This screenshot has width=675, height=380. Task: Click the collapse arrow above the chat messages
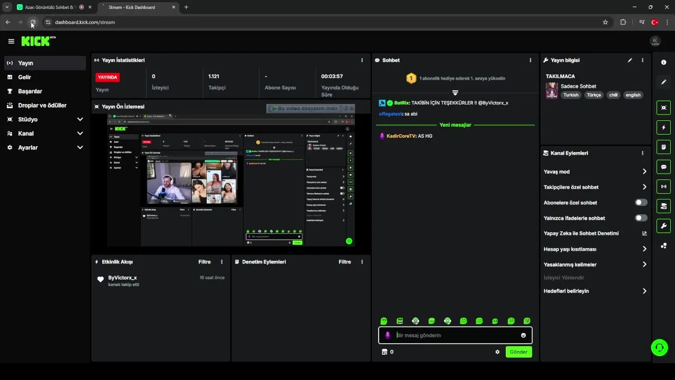pyautogui.click(x=455, y=92)
